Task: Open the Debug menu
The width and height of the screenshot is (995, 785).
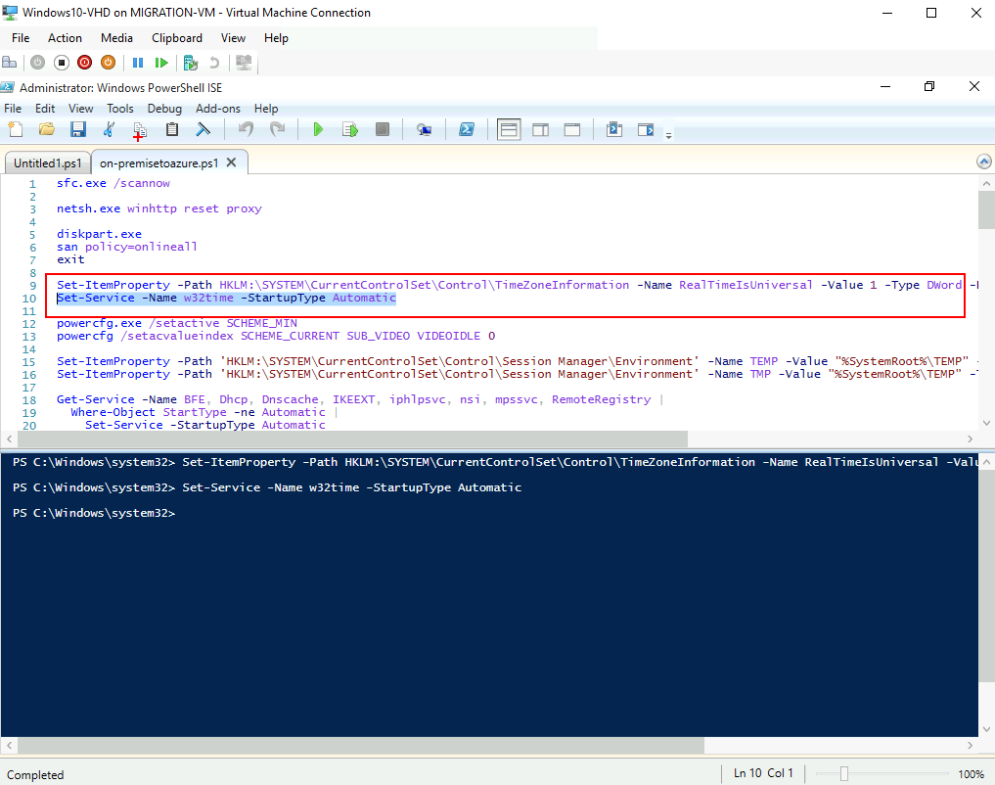Action: click(x=164, y=109)
